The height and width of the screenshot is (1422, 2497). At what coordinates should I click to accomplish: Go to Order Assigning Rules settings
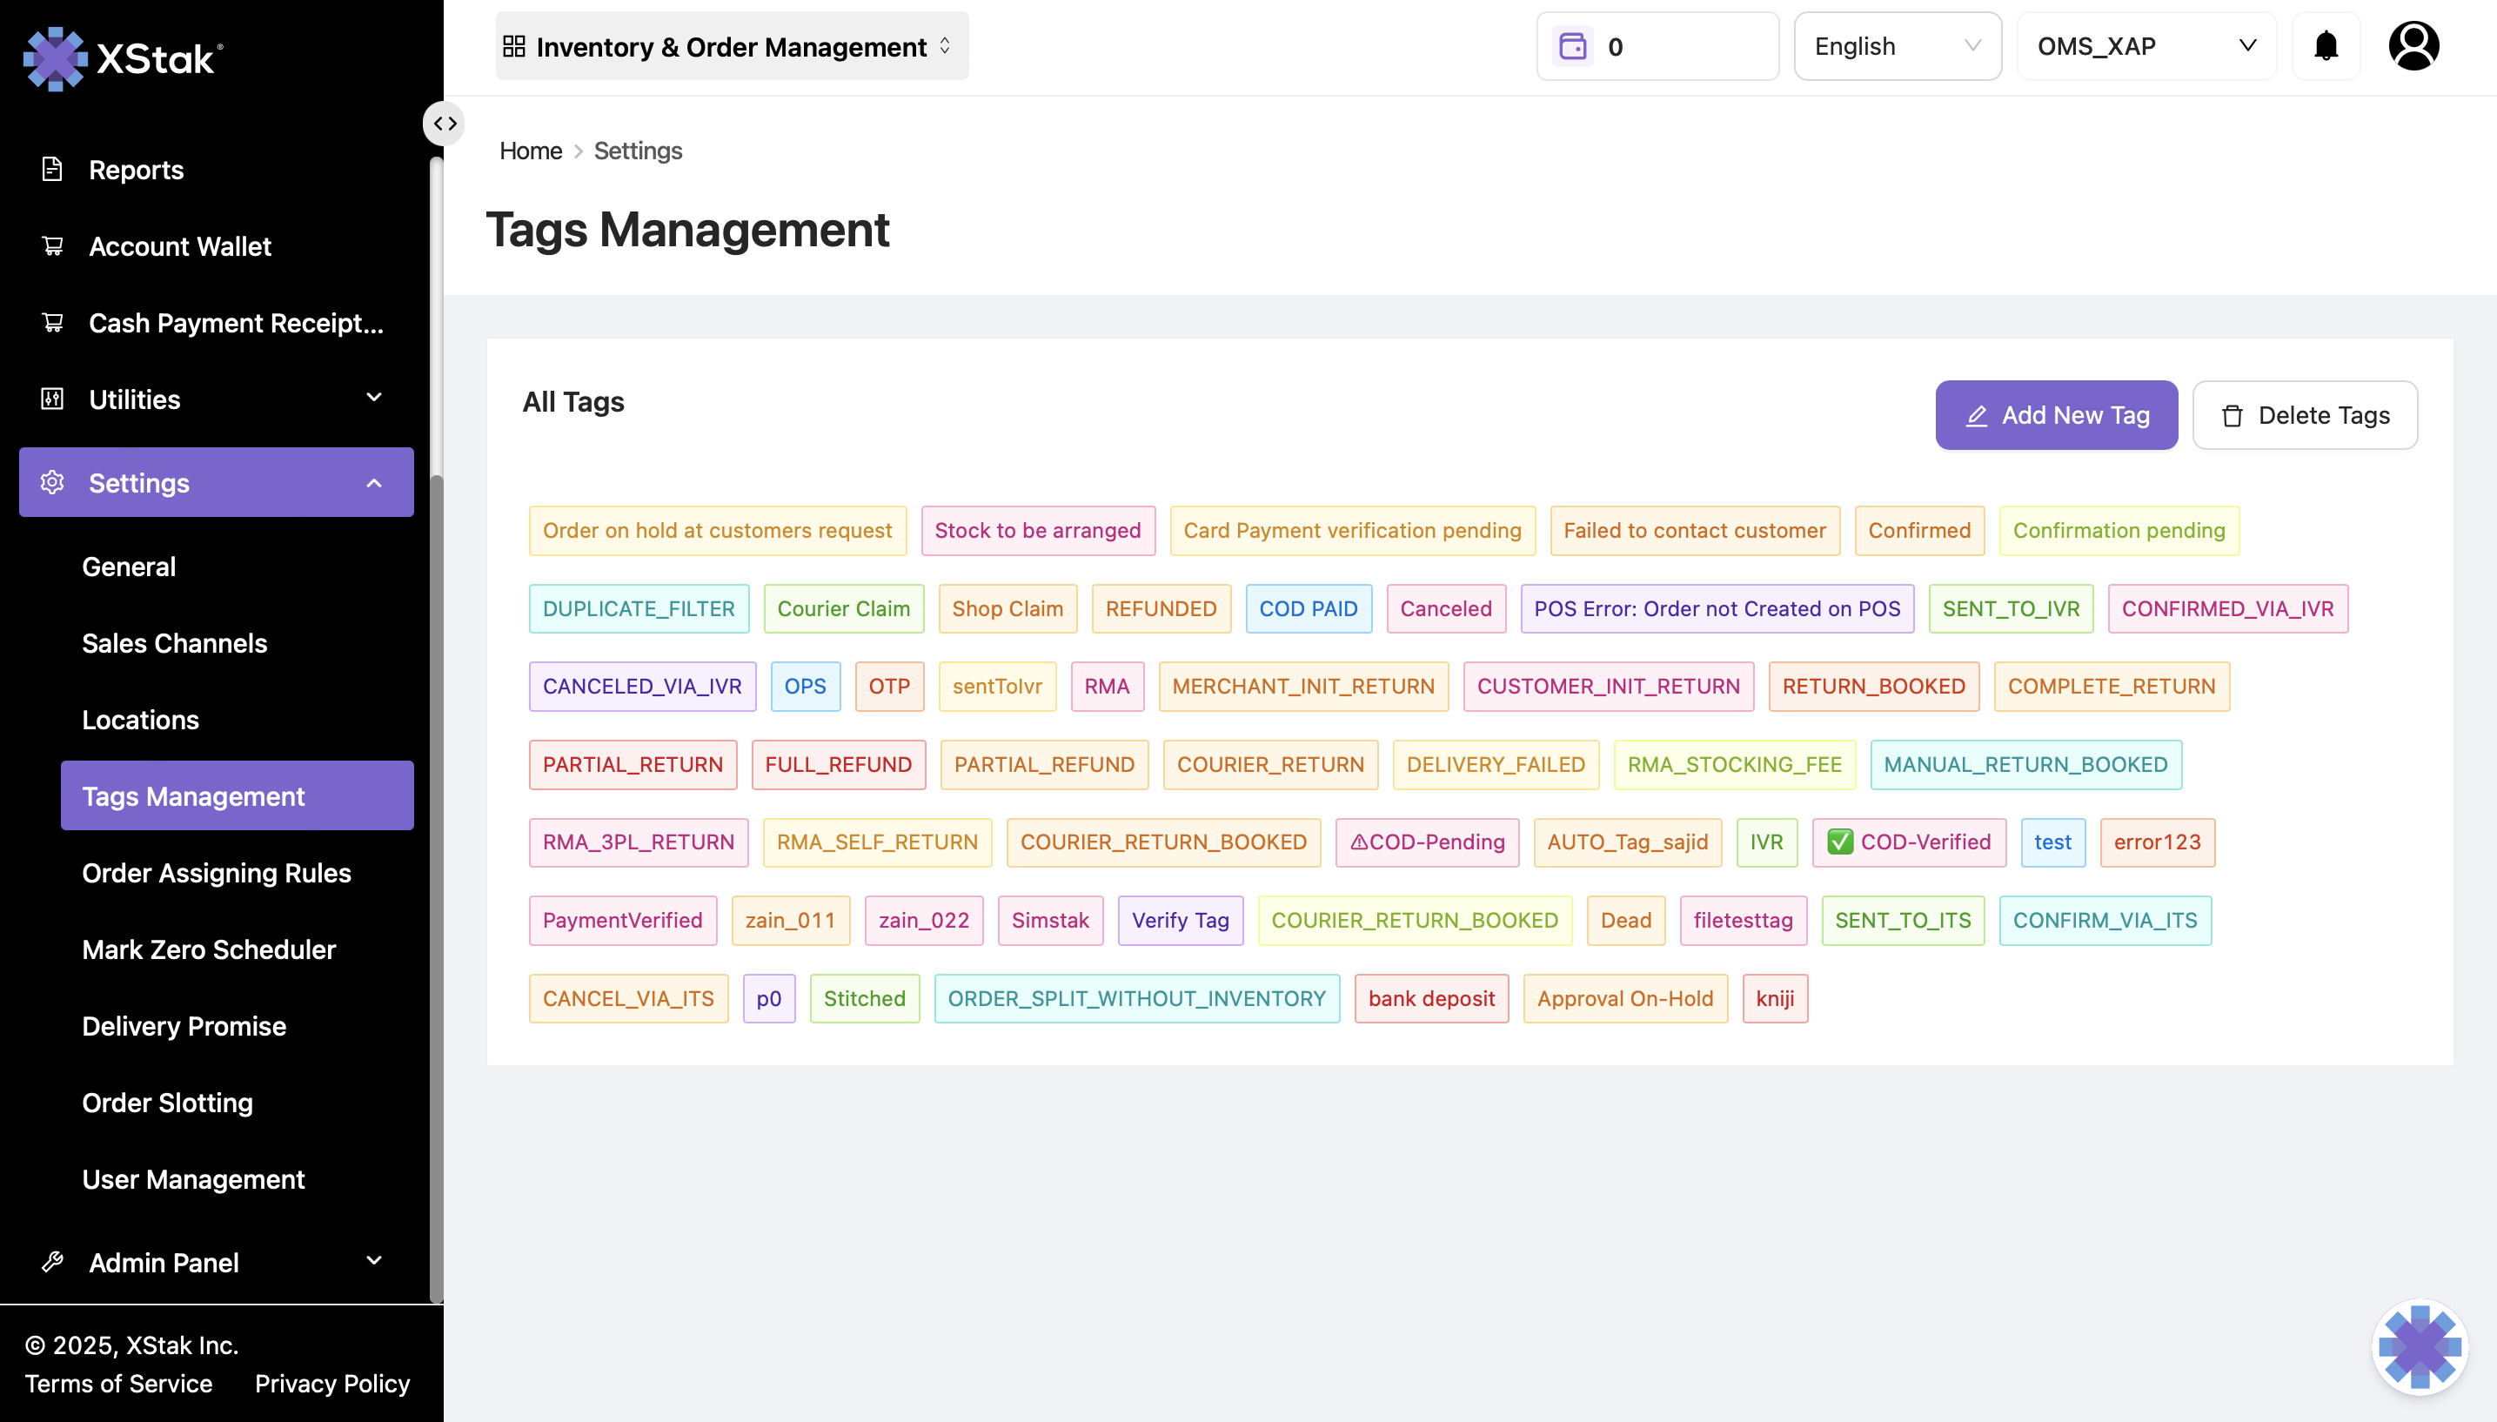pos(217,872)
